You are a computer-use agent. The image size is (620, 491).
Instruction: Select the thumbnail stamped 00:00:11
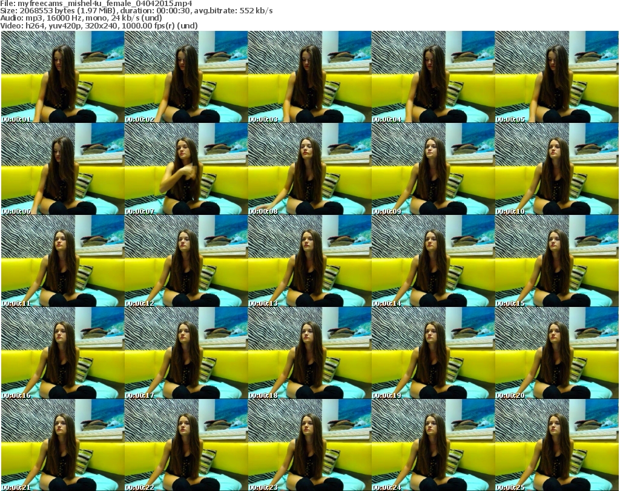point(63,261)
